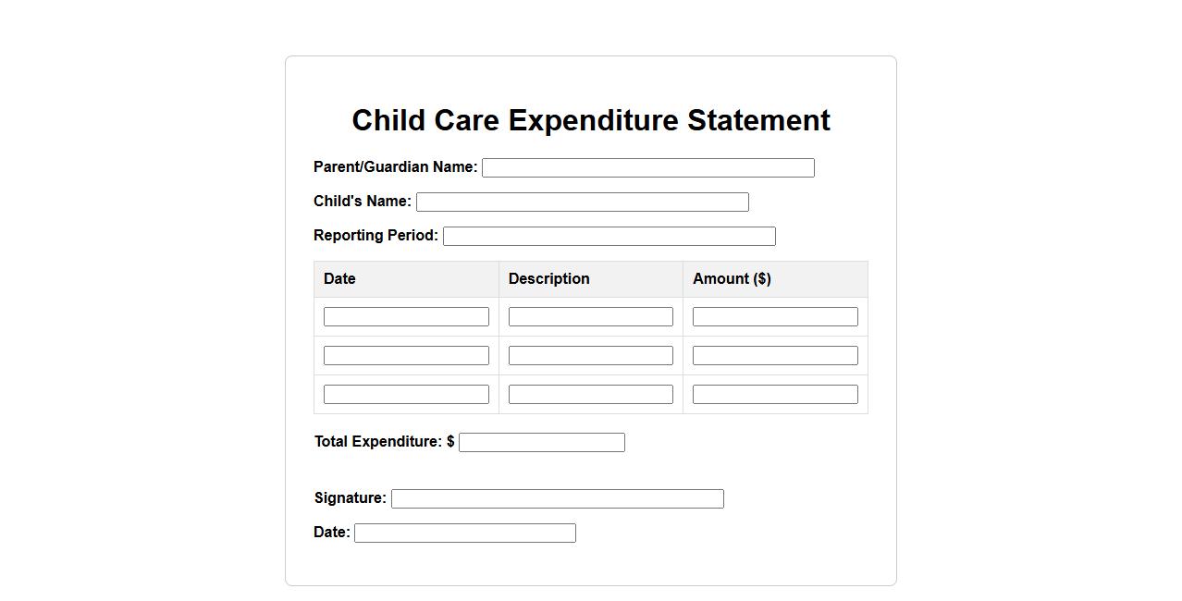Viewport: 1182px width, 601px height.
Task: Click first row Description cell input
Action: click(590, 317)
